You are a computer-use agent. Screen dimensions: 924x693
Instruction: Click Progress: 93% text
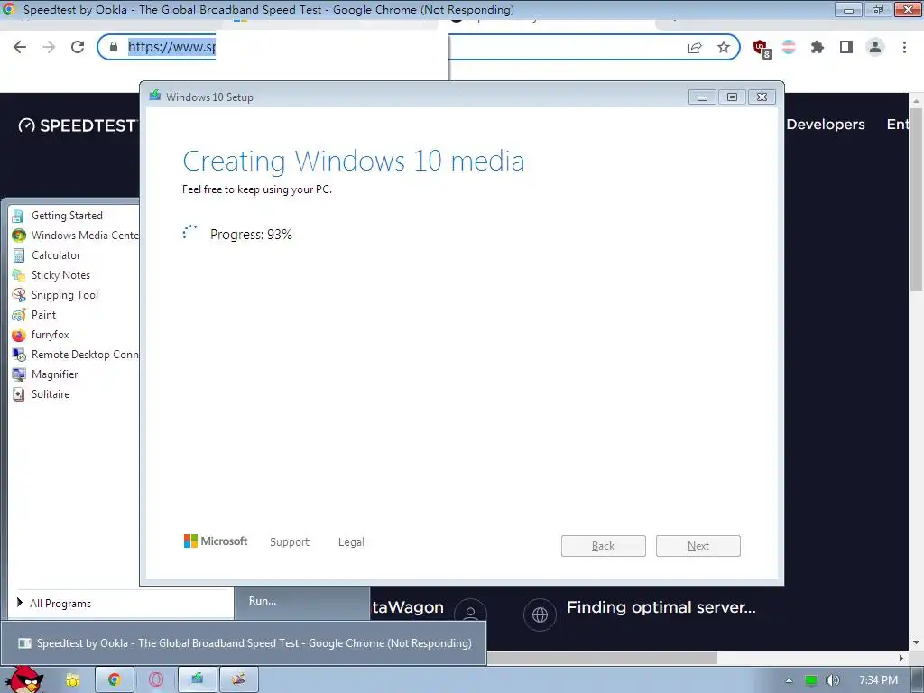click(x=251, y=235)
